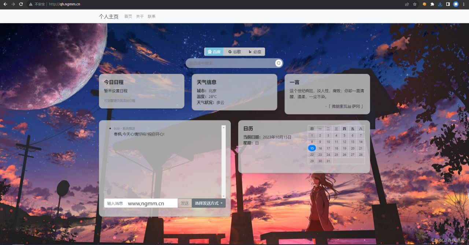Go back with the browser back arrow
This screenshot has width=469, height=245.
[x=5, y=4]
